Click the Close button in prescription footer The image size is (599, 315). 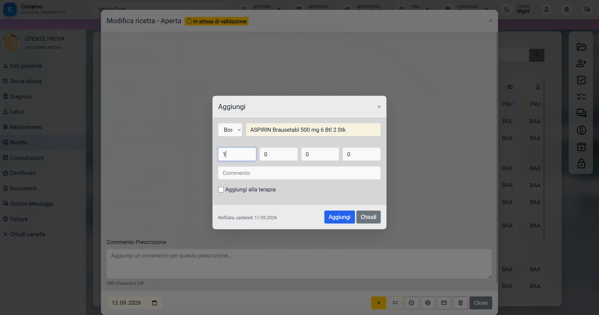(x=481, y=303)
